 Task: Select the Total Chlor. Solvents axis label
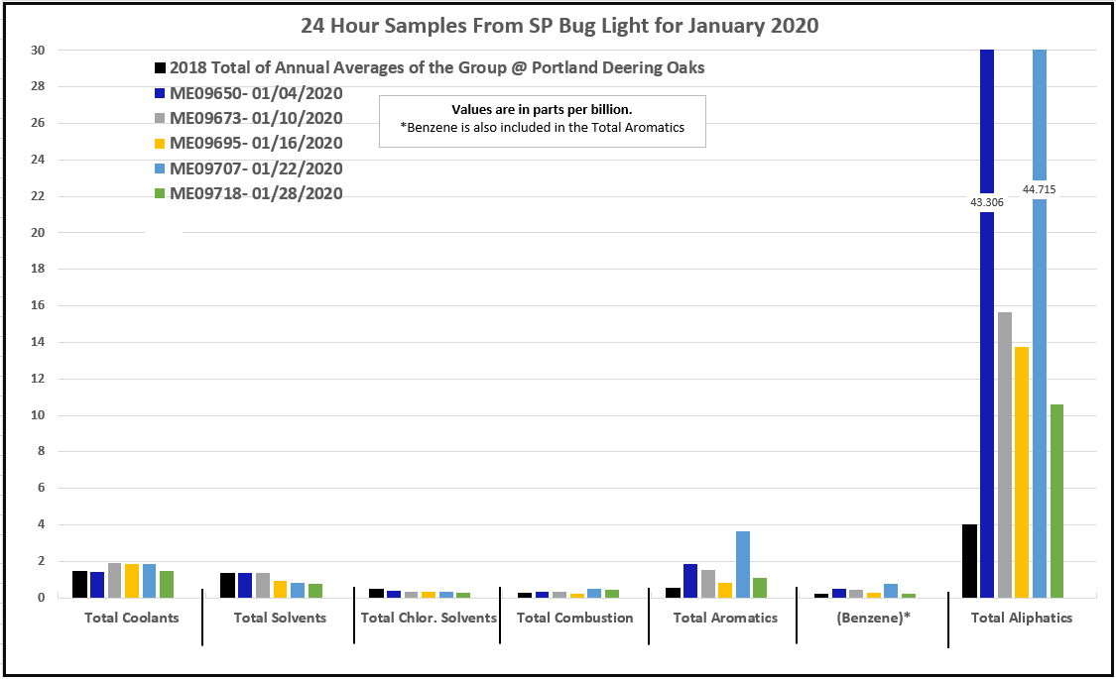(x=429, y=618)
